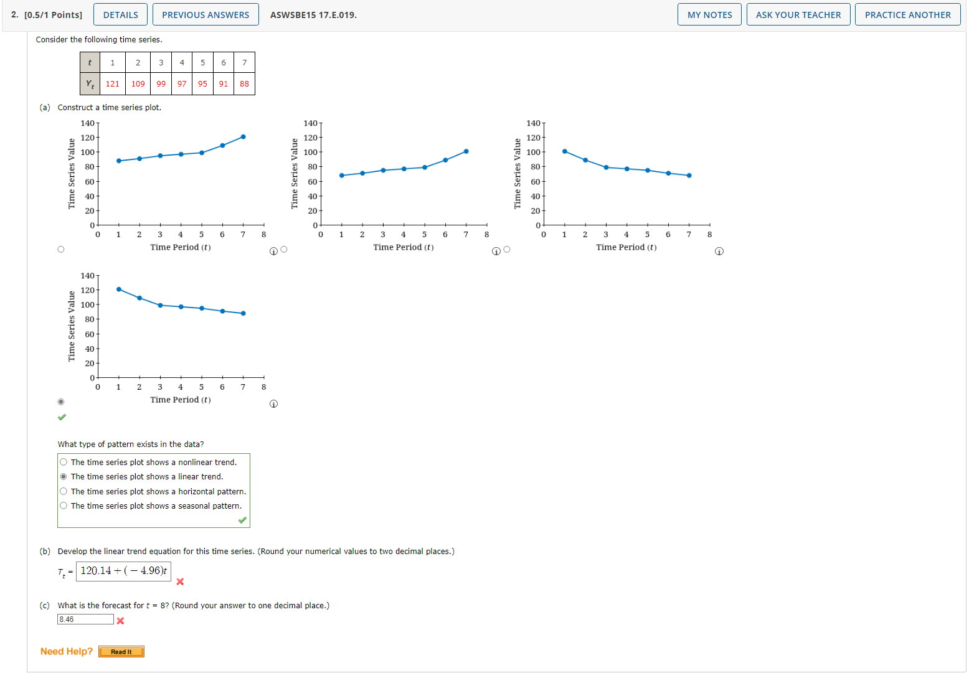Click the forecast answer field for t=8

[x=86, y=619]
